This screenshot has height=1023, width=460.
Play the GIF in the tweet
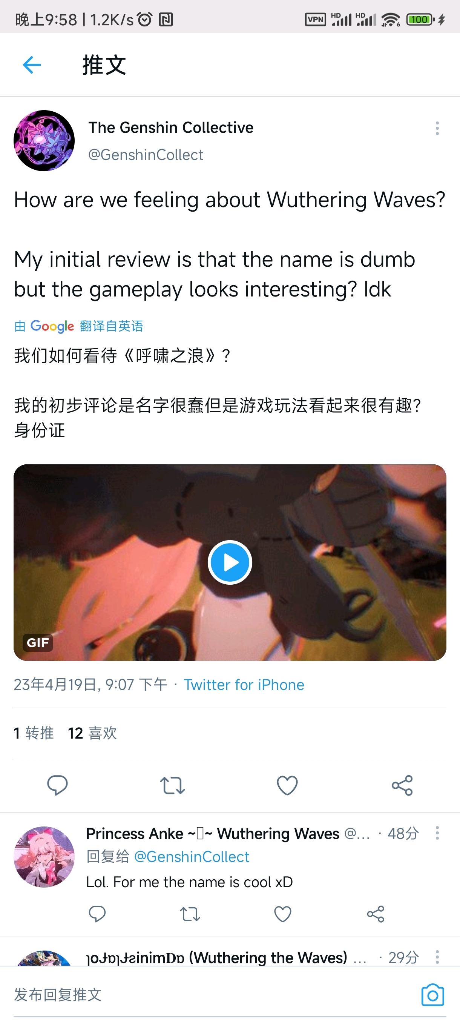pyautogui.click(x=230, y=562)
